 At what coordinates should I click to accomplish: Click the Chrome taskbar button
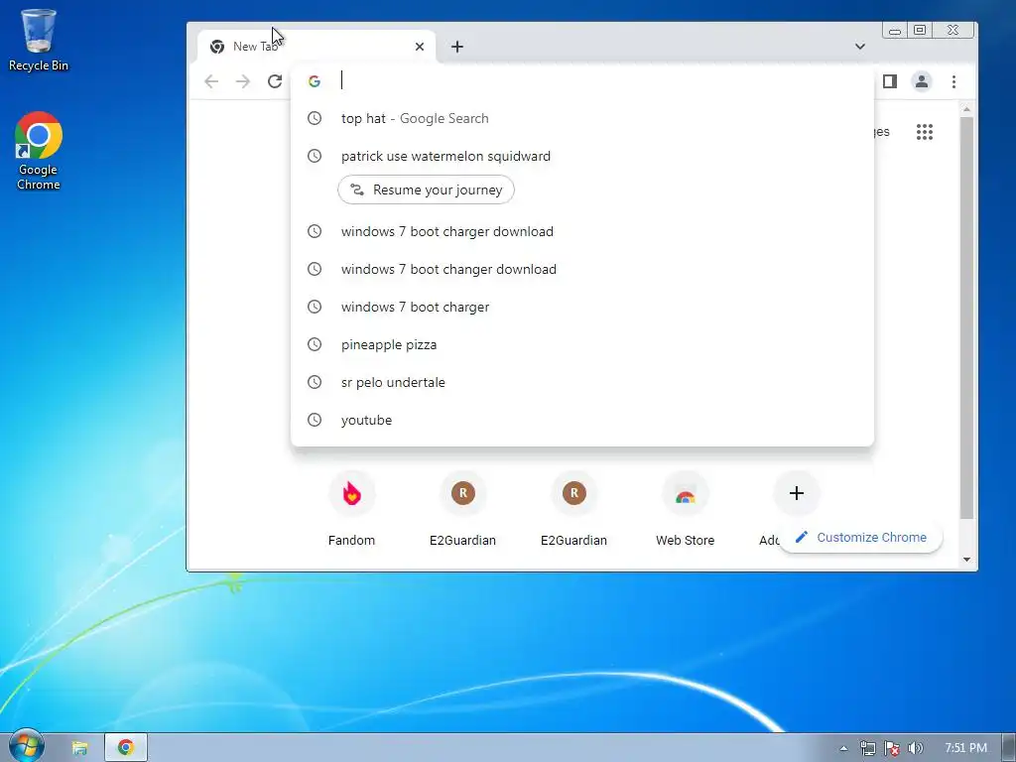click(x=126, y=748)
